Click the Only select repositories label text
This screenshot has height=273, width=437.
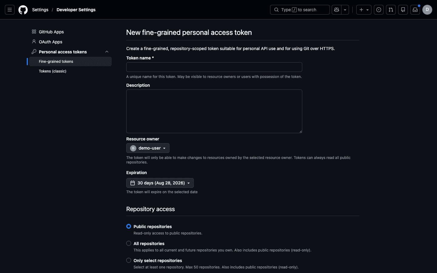[158, 261]
